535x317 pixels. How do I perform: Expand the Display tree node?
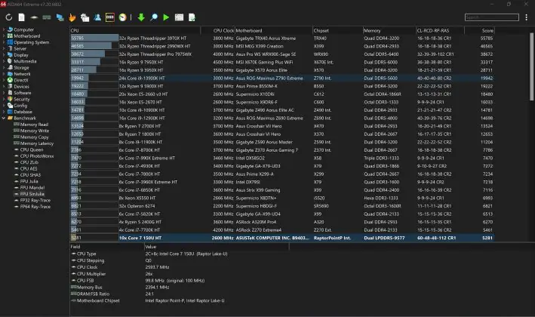click(x=4, y=55)
